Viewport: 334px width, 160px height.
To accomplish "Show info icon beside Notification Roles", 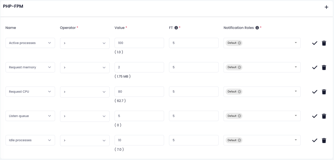I will (x=257, y=28).
